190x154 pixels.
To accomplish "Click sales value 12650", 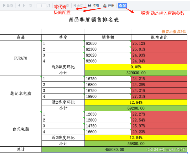I will click(x=108, y=114).
